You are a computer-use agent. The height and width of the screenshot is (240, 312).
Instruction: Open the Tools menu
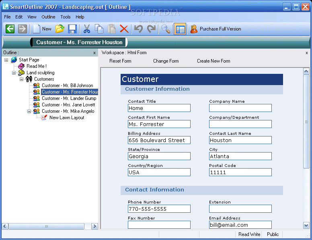click(x=66, y=17)
